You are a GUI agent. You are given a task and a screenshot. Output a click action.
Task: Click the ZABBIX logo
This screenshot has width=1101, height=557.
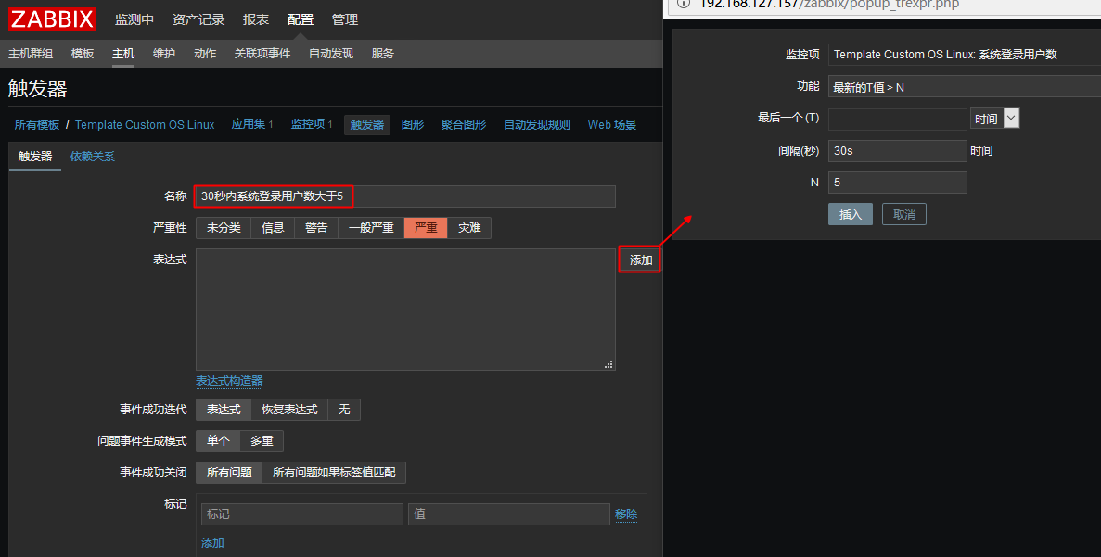point(52,19)
